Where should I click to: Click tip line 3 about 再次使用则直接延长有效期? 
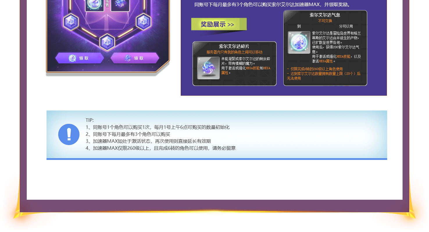coord(148,141)
